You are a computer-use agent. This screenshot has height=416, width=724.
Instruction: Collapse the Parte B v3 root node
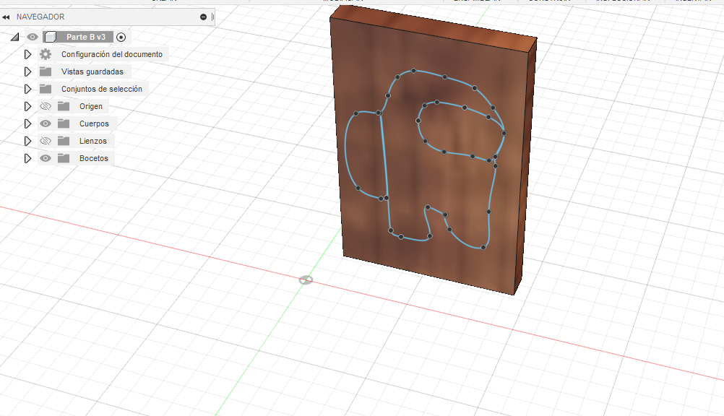[14, 37]
